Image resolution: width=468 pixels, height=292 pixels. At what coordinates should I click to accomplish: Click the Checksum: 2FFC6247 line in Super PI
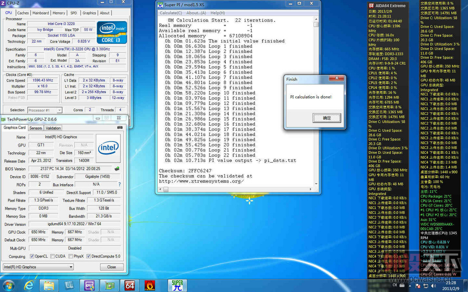click(185, 171)
